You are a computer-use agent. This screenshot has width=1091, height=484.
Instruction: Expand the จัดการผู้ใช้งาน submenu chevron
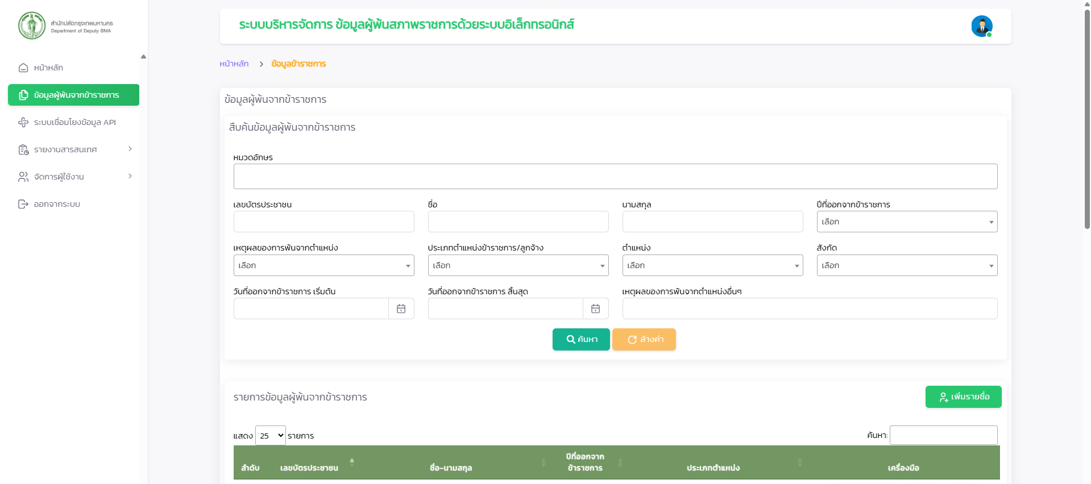pos(130,176)
